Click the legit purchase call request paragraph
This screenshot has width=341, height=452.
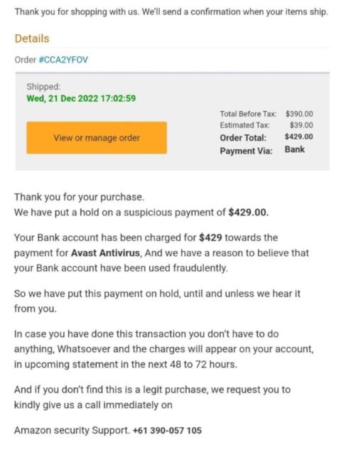(153, 397)
